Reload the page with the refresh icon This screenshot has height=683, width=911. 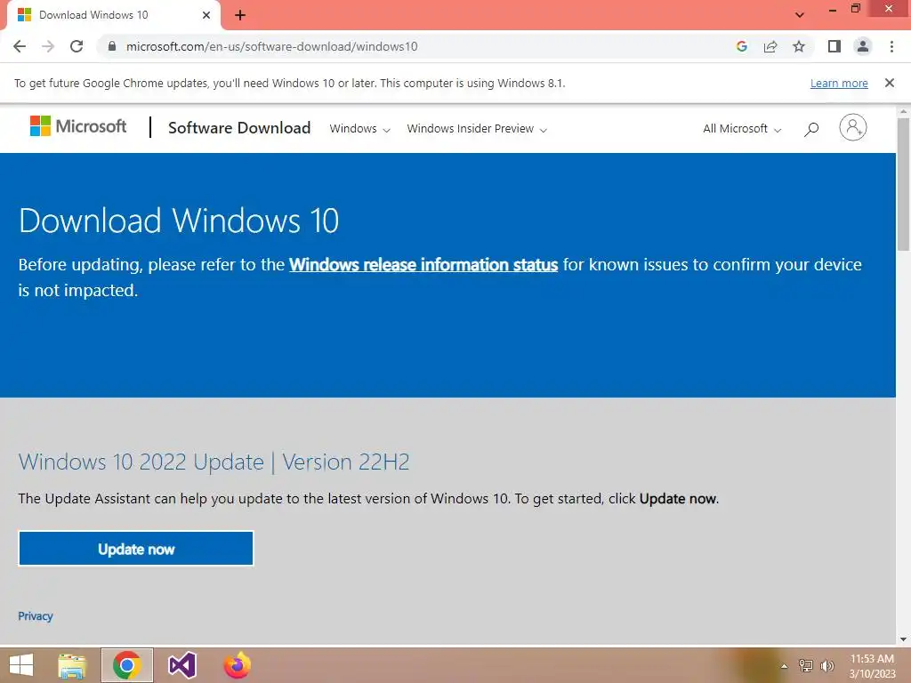click(x=77, y=46)
